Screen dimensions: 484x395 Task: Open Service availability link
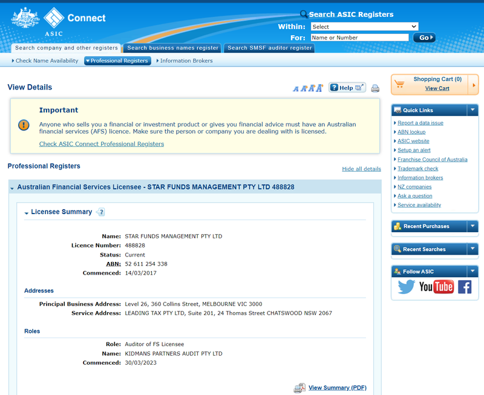tap(419, 205)
